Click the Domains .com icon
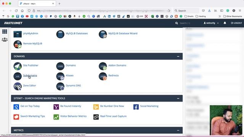This screenshot has width=244, height=137. tap(60, 66)
